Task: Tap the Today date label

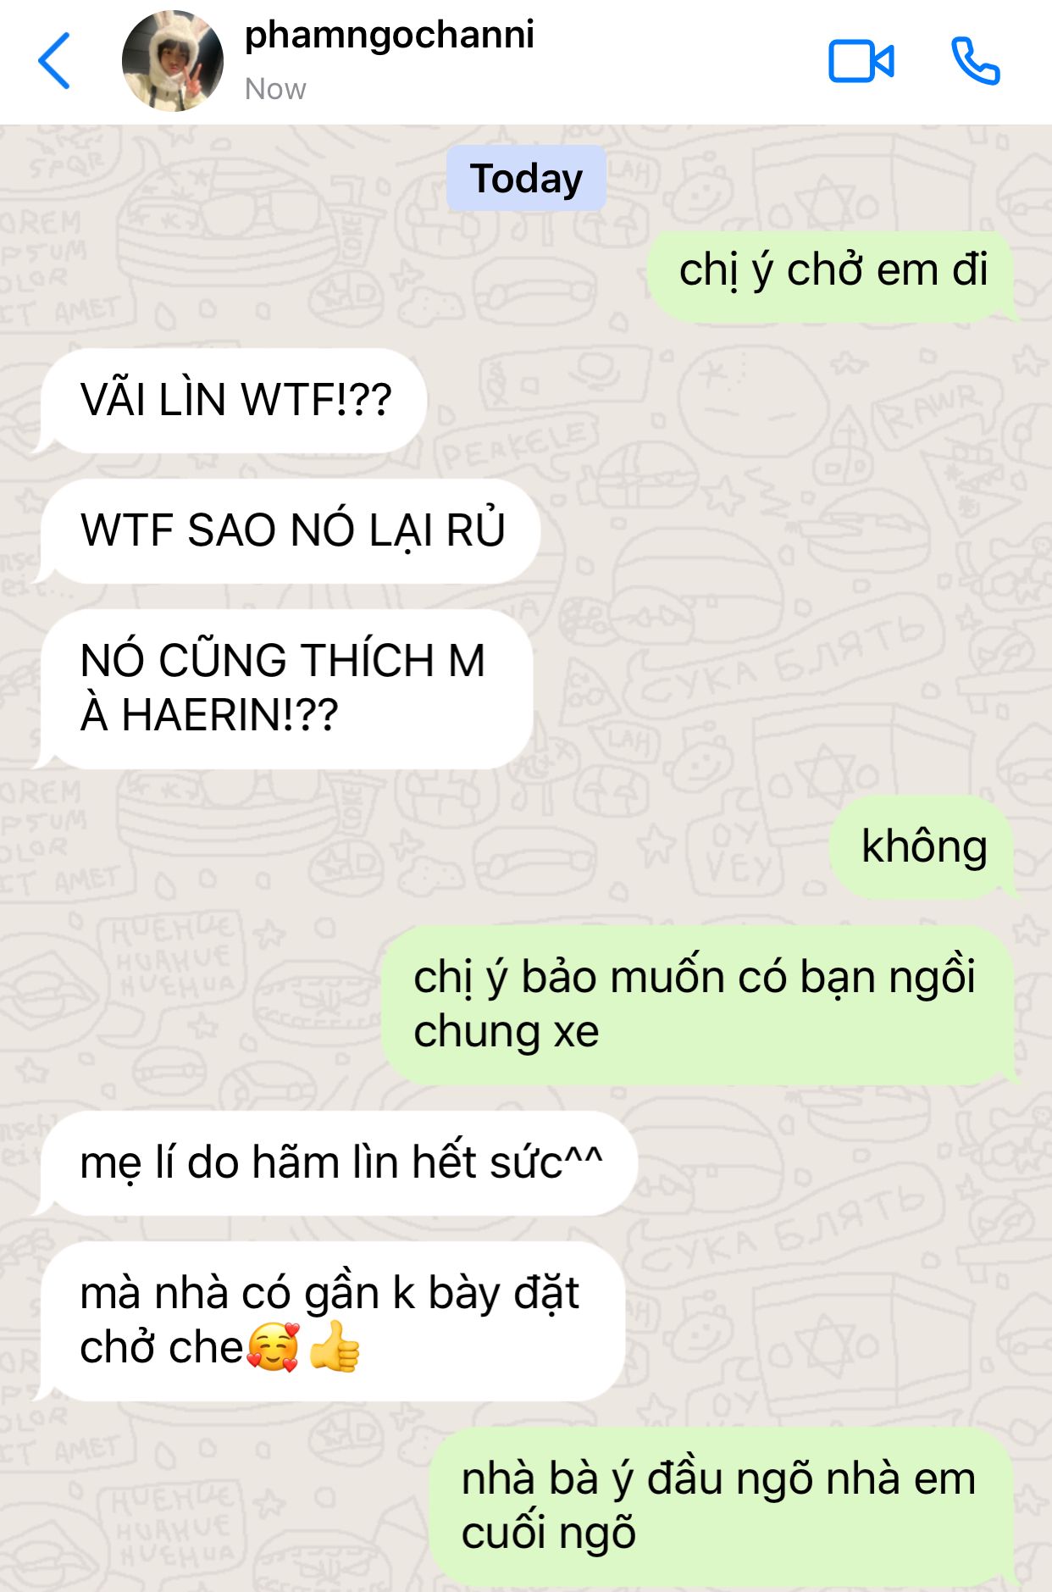Action: [x=526, y=178]
